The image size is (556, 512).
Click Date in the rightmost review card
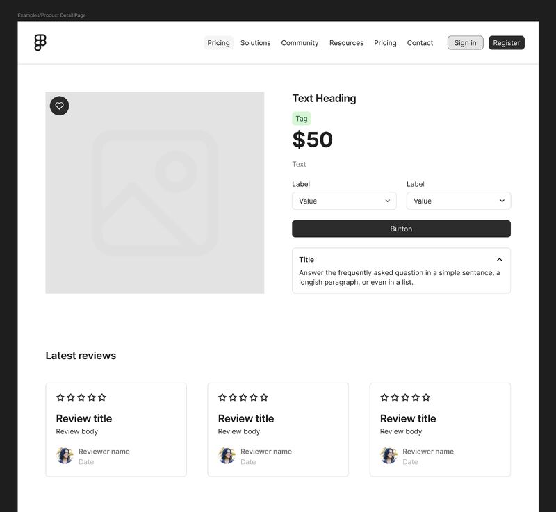pyautogui.click(x=410, y=462)
